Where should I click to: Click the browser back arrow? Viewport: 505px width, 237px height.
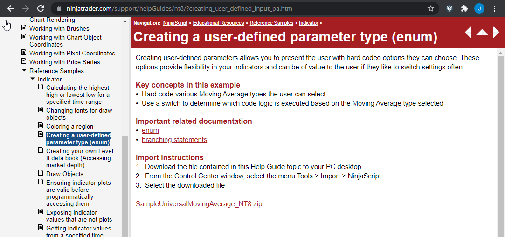pyautogui.click(x=10, y=8)
